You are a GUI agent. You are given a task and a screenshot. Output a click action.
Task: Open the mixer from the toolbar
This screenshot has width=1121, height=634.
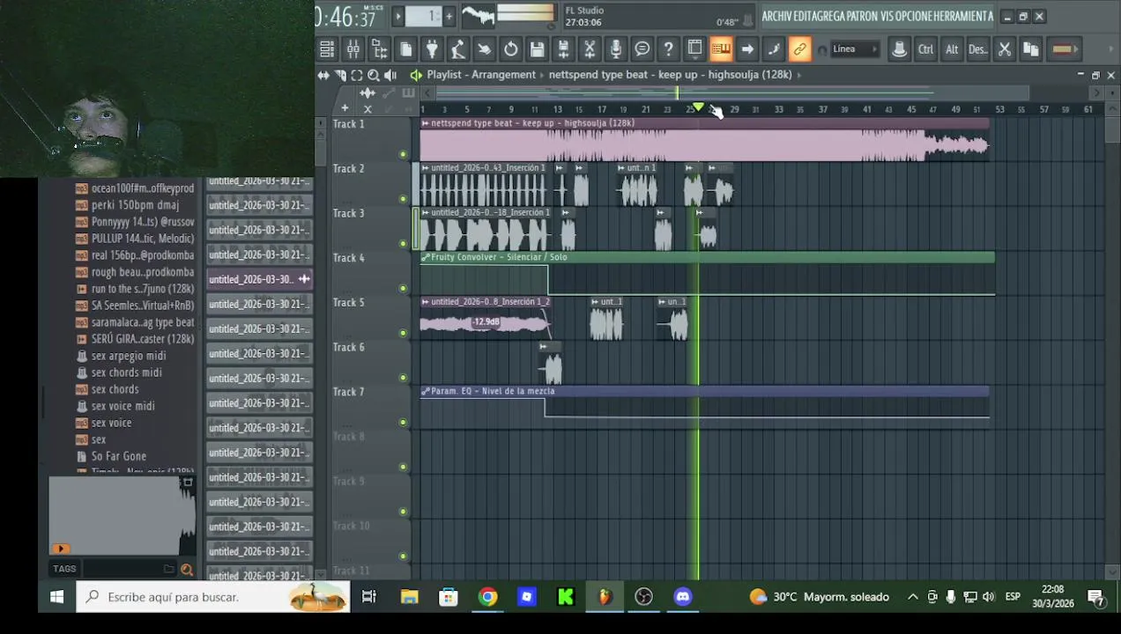click(x=353, y=49)
